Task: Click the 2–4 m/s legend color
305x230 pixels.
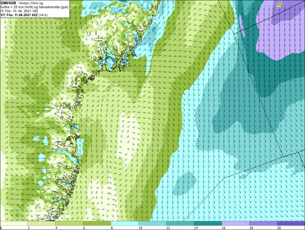Action: [x=41, y=223]
